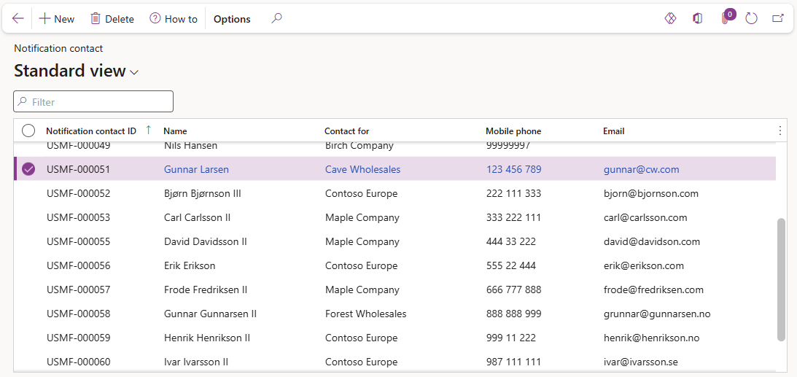Expand the Standard view dropdown

(x=133, y=72)
